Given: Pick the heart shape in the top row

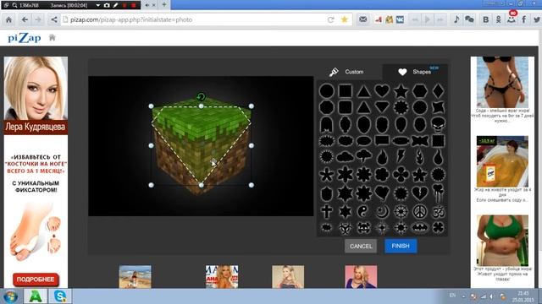Looking at the screenshot, I should coord(382,91).
